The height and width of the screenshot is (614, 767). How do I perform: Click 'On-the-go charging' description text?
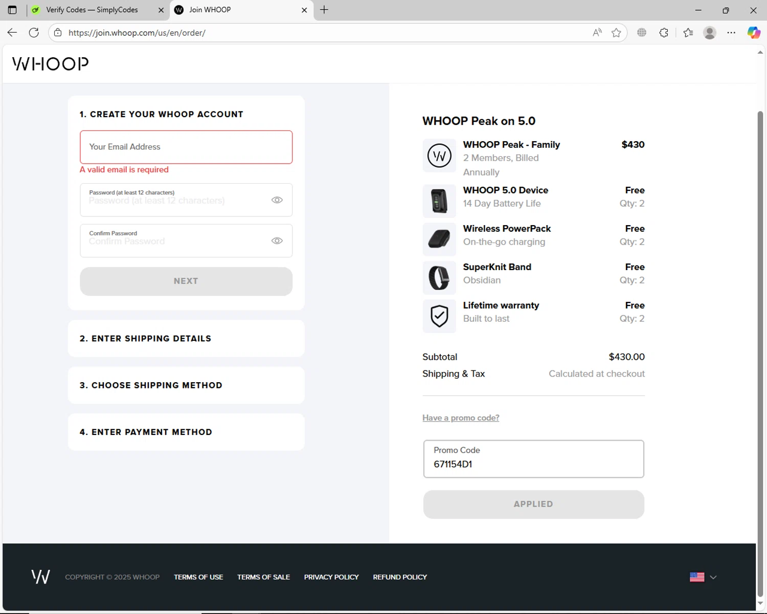coord(504,242)
